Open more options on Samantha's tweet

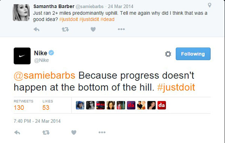[x=121, y=29]
